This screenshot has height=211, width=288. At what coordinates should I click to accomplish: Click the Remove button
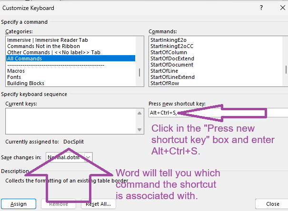[59, 204]
